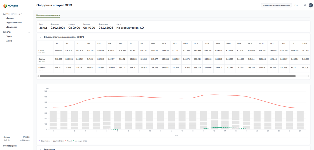Image resolution: width=314 pixels, height=150 pixels.
Task: Click the icon beside Объемы электрической энергии
Action: [x=41, y=37]
